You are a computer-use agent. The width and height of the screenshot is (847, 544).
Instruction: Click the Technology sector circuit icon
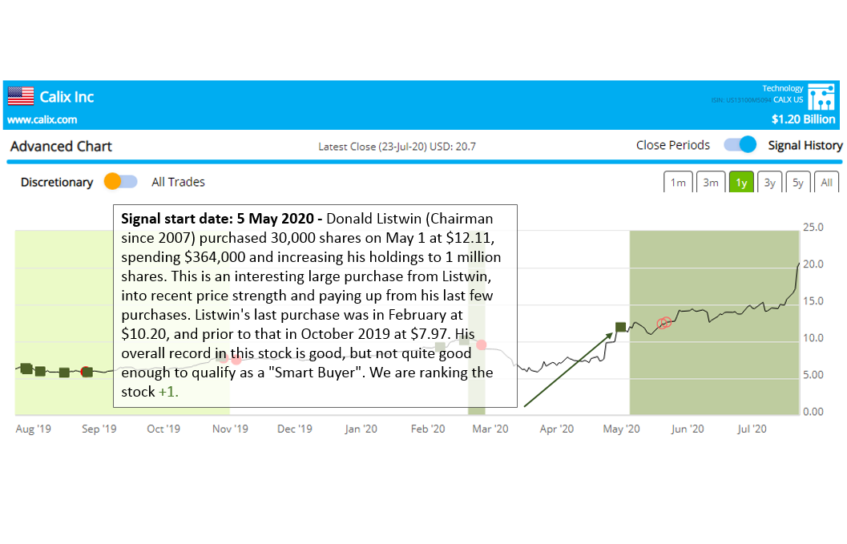click(821, 96)
